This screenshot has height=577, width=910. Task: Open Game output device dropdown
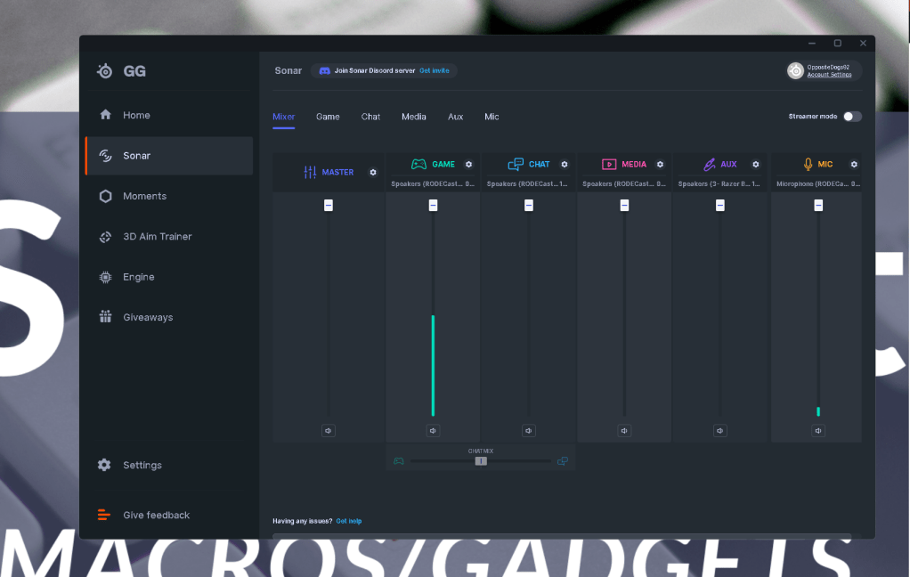(433, 184)
